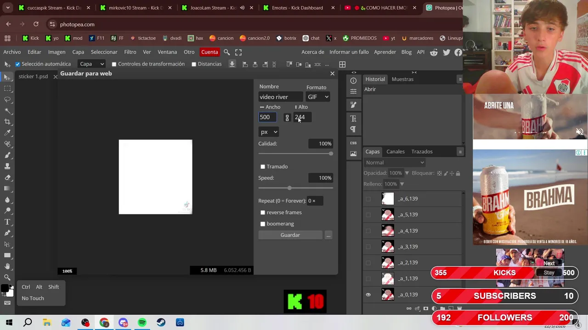The image size is (588, 330).
Task: Select the Clone Stamp tool
Action: click(7, 166)
